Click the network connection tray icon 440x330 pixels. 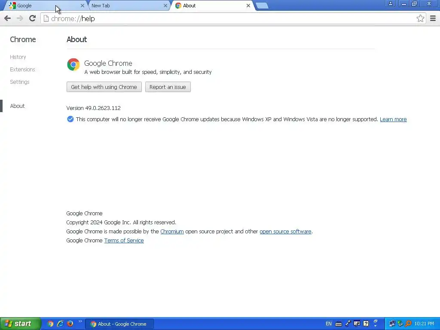pyautogui.click(x=392, y=324)
